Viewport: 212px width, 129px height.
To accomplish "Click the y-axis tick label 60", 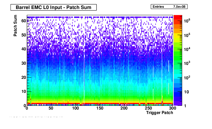I will 24,21.
